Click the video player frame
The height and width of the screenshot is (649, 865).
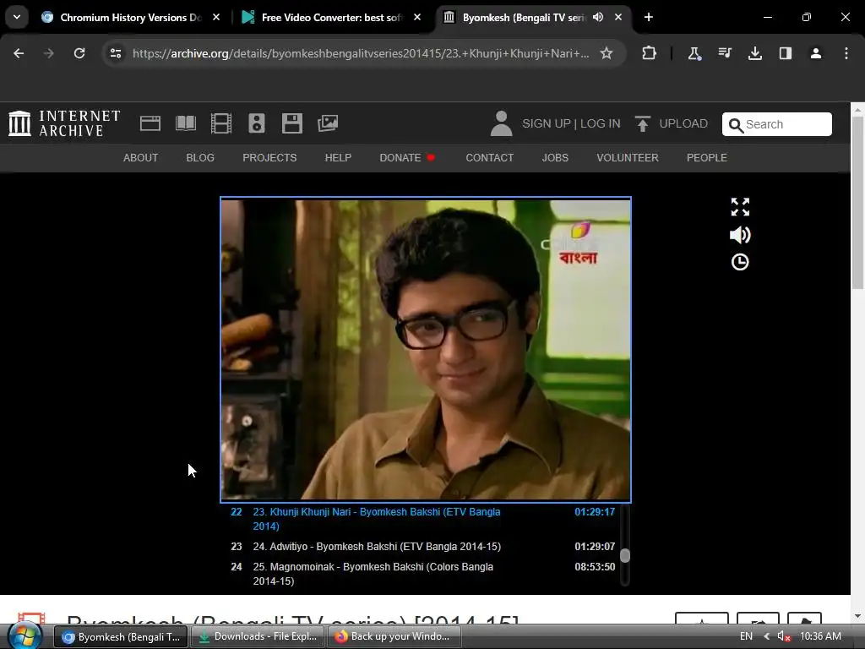pos(426,349)
